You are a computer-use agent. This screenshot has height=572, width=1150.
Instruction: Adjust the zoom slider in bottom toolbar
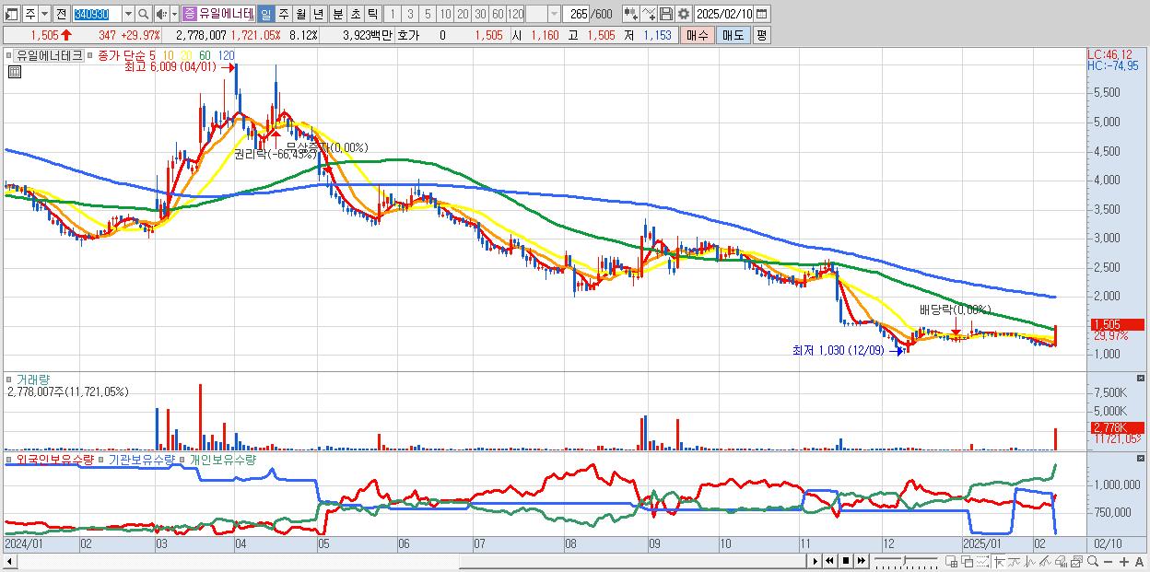904,560
